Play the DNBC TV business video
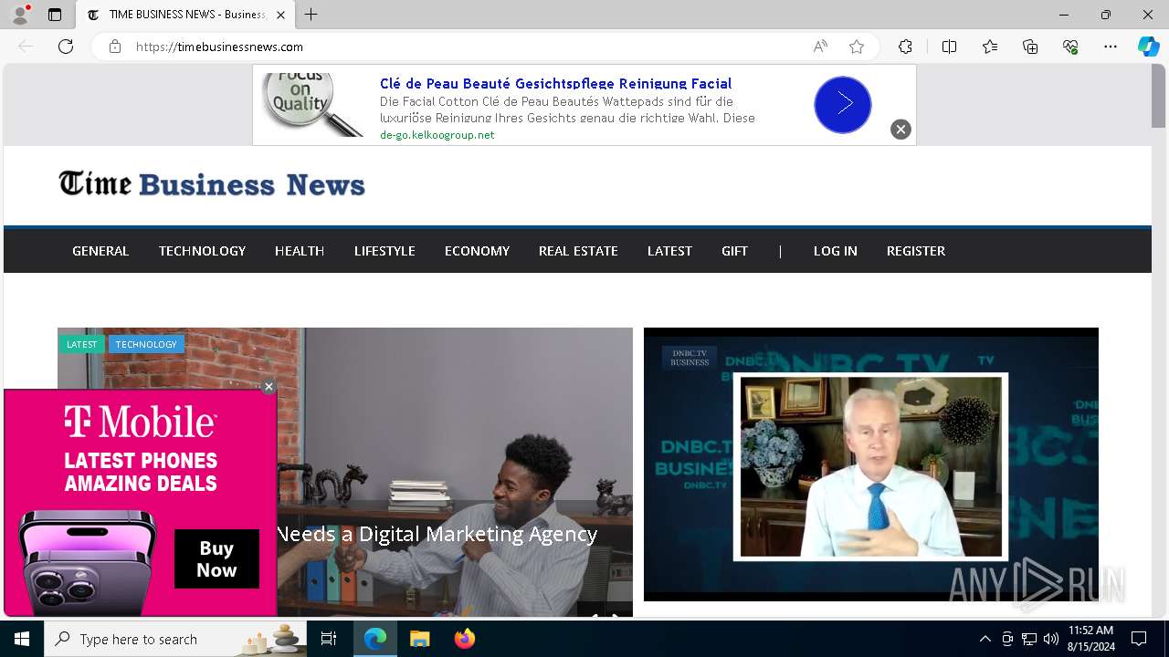The width and height of the screenshot is (1169, 657). tap(871, 464)
